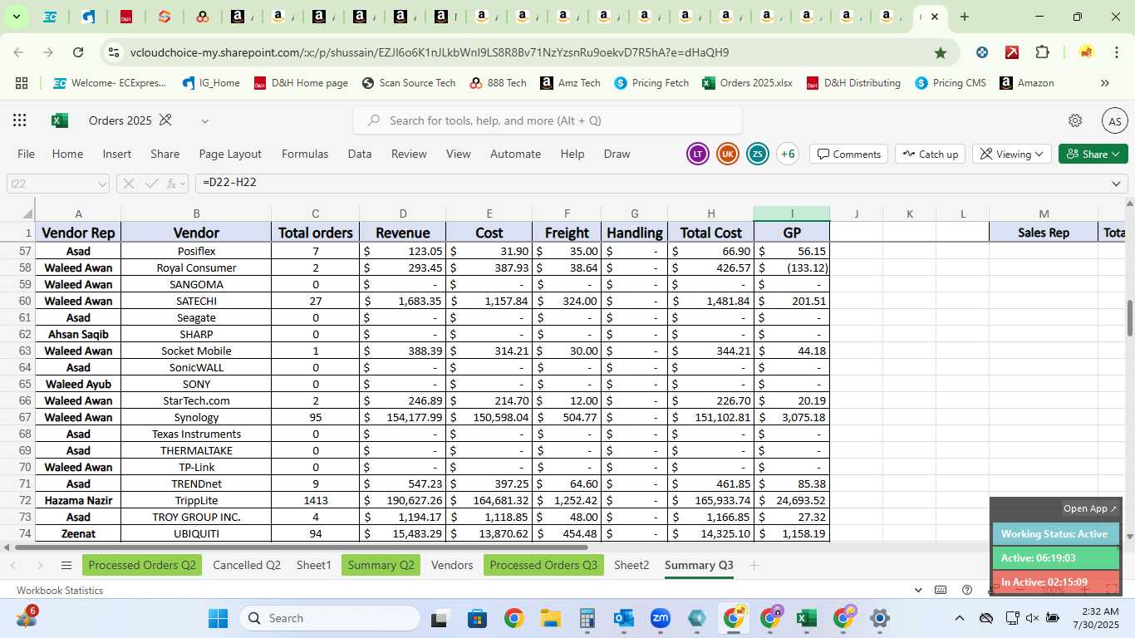Select column I header

click(x=792, y=213)
